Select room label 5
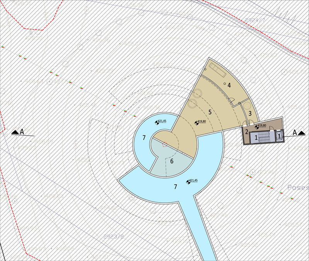The height and width of the screenshot is (261, 309). [x=210, y=112]
